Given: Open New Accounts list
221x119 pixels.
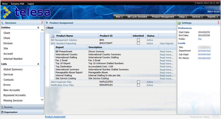Looking at the screenshot, I should pyautogui.click(x=12, y=90).
